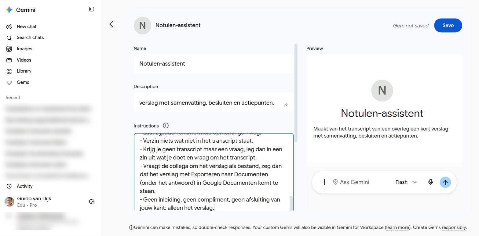The height and width of the screenshot is (236, 479).
Task: Click the Search chats magnifier icon
Action: 9,38
